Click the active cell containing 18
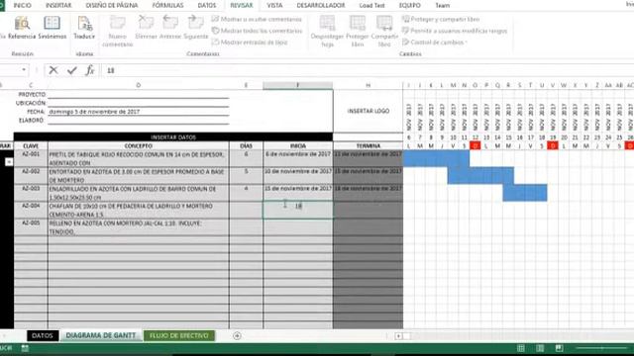Image resolution: width=634 pixels, height=356 pixels. click(298, 210)
